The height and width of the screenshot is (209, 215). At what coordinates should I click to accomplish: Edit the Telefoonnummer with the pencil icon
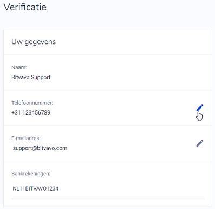coord(200,107)
